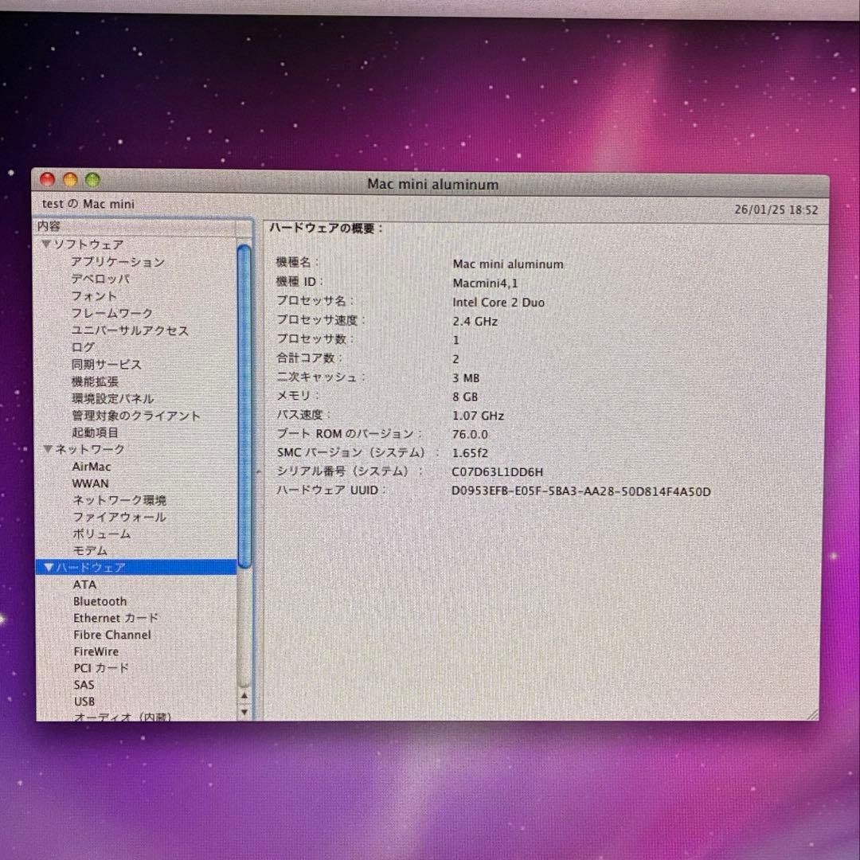Open the PCI カード section

101,668
